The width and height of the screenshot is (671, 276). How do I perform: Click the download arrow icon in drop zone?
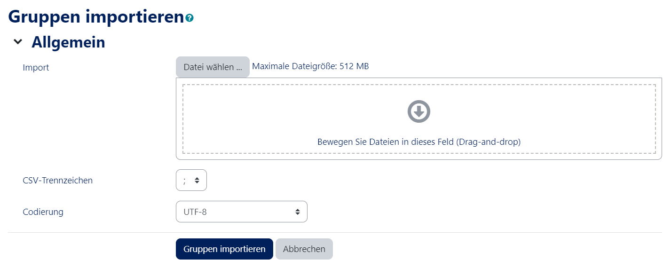coord(418,111)
